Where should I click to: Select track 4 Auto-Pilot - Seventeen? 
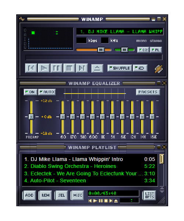(90, 181)
